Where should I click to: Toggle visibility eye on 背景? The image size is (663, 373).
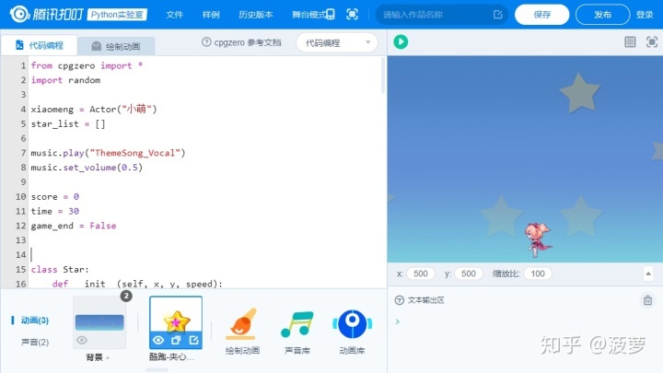(x=82, y=340)
